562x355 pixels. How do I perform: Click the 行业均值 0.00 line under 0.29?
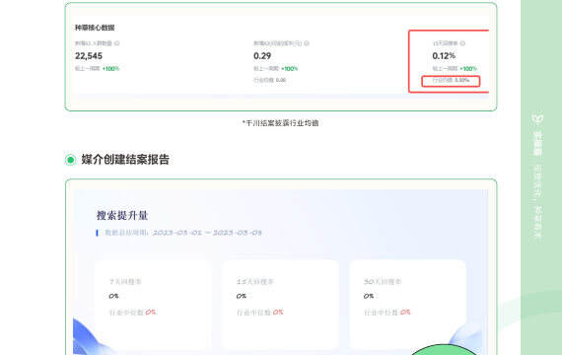point(270,80)
